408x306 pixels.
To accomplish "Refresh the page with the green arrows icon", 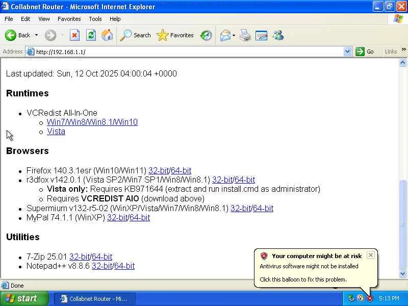I will click(91, 35).
